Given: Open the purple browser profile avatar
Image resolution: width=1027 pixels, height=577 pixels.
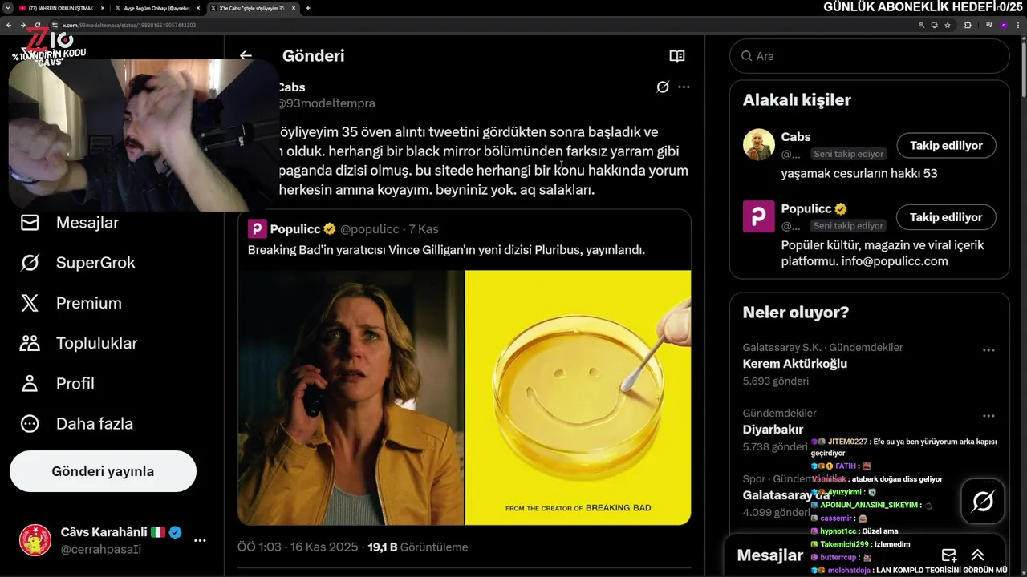Looking at the screenshot, I should tap(1003, 25).
